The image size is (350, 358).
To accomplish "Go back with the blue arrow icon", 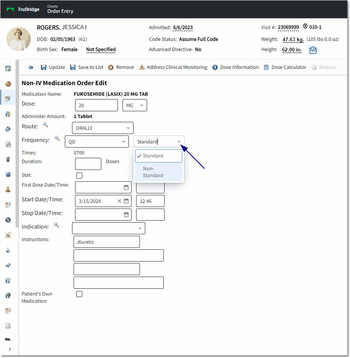I will pos(31,67).
